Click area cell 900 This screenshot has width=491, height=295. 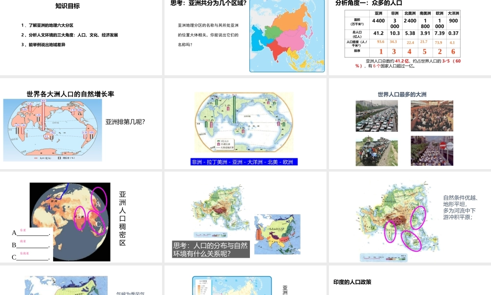coord(453,21)
